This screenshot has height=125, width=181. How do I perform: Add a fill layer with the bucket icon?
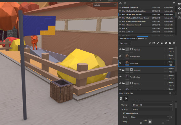(162, 43)
